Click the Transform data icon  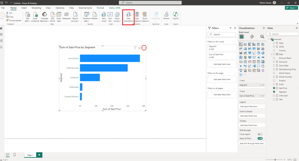[86, 17]
